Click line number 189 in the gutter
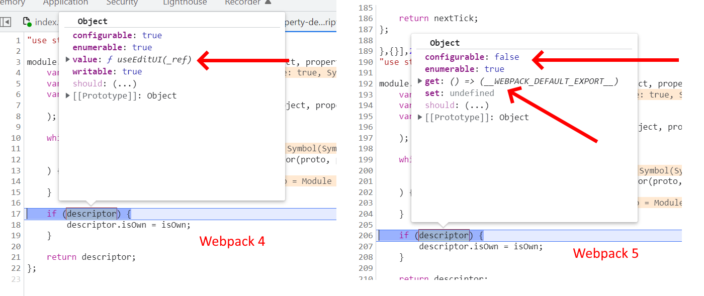Image resolution: width=704 pixels, height=296 pixels. (x=366, y=51)
